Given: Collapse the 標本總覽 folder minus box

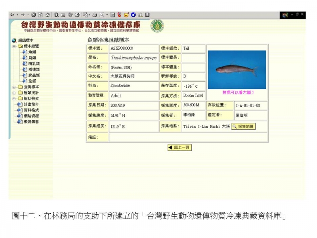Looking at the screenshot, I should pos(14,46).
